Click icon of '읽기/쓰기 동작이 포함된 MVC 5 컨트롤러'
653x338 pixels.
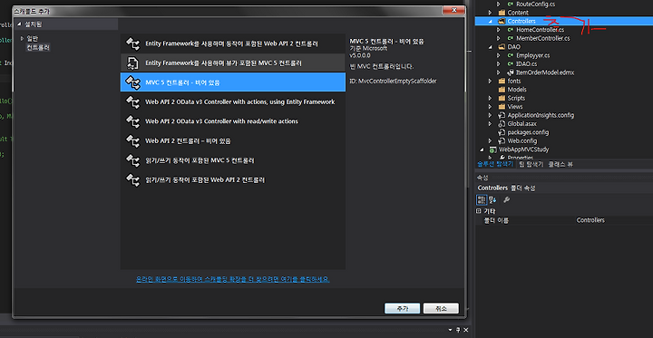point(133,160)
